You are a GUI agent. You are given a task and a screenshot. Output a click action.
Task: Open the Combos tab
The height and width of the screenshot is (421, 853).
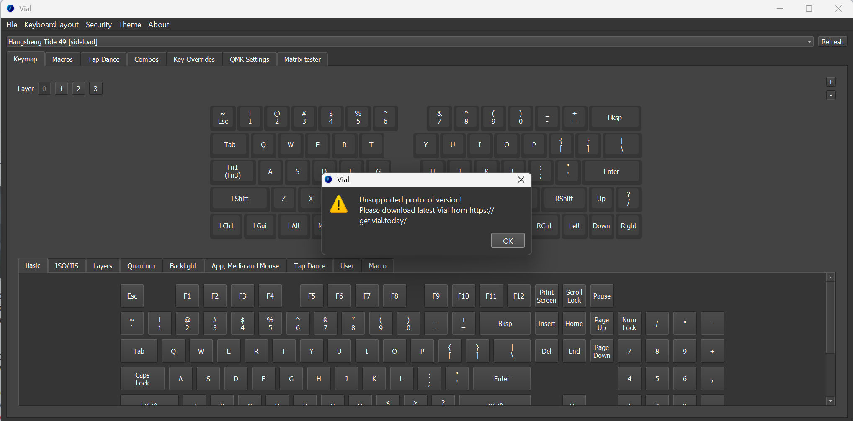147,59
